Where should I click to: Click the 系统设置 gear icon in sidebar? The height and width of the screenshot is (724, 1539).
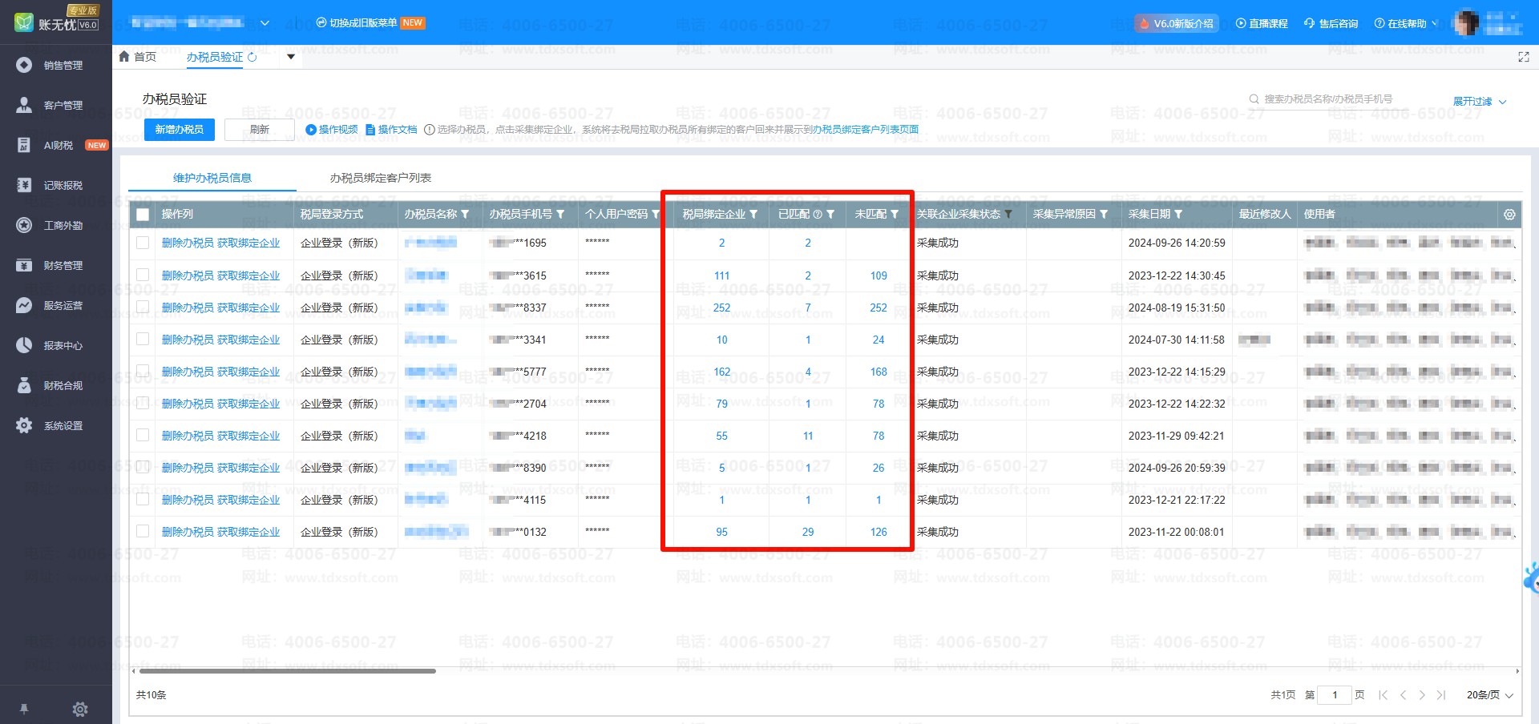pyautogui.click(x=24, y=425)
